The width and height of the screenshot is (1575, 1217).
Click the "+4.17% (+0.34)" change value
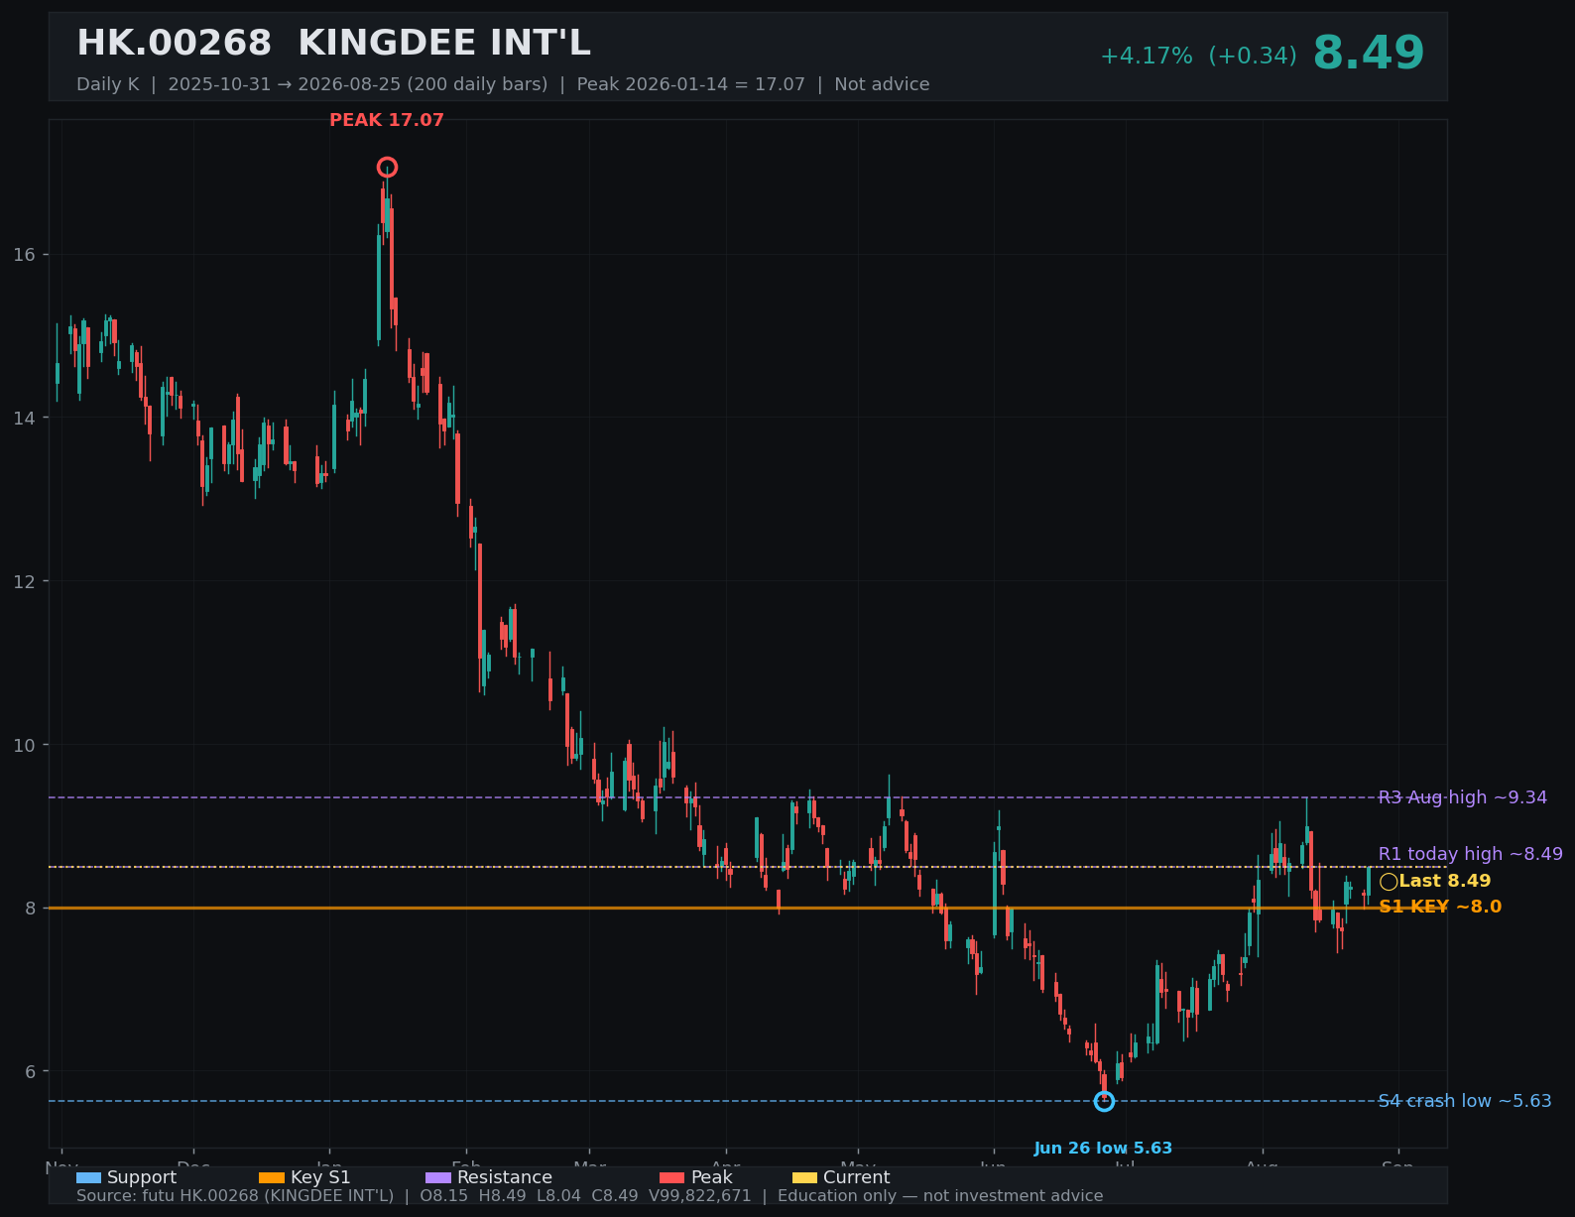1198,57
